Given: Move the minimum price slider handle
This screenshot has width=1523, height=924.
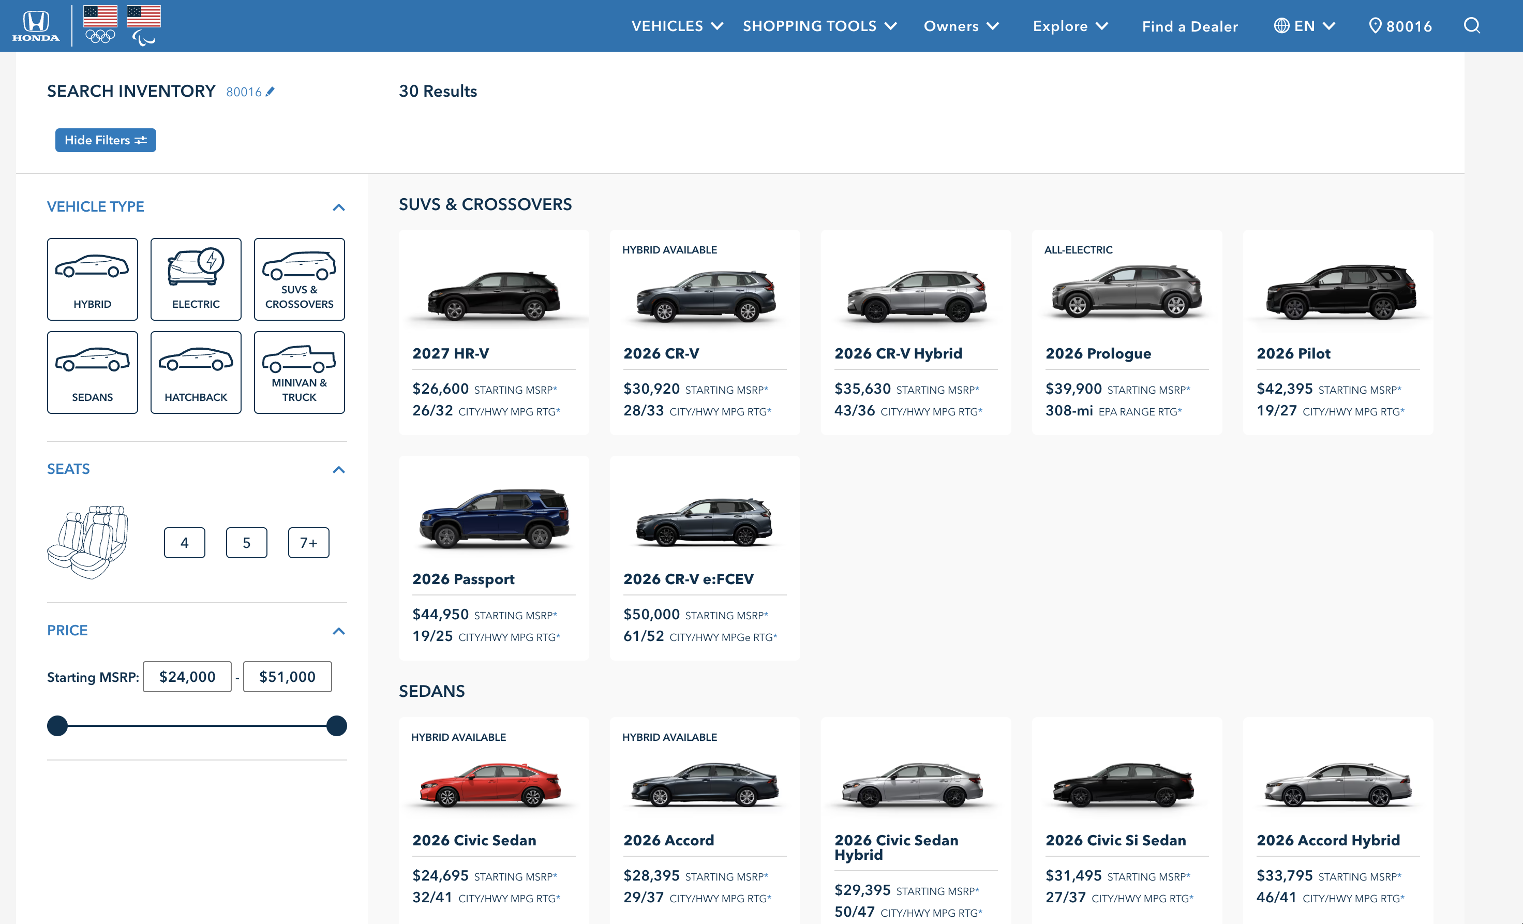Looking at the screenshot, I should [57, 726].
